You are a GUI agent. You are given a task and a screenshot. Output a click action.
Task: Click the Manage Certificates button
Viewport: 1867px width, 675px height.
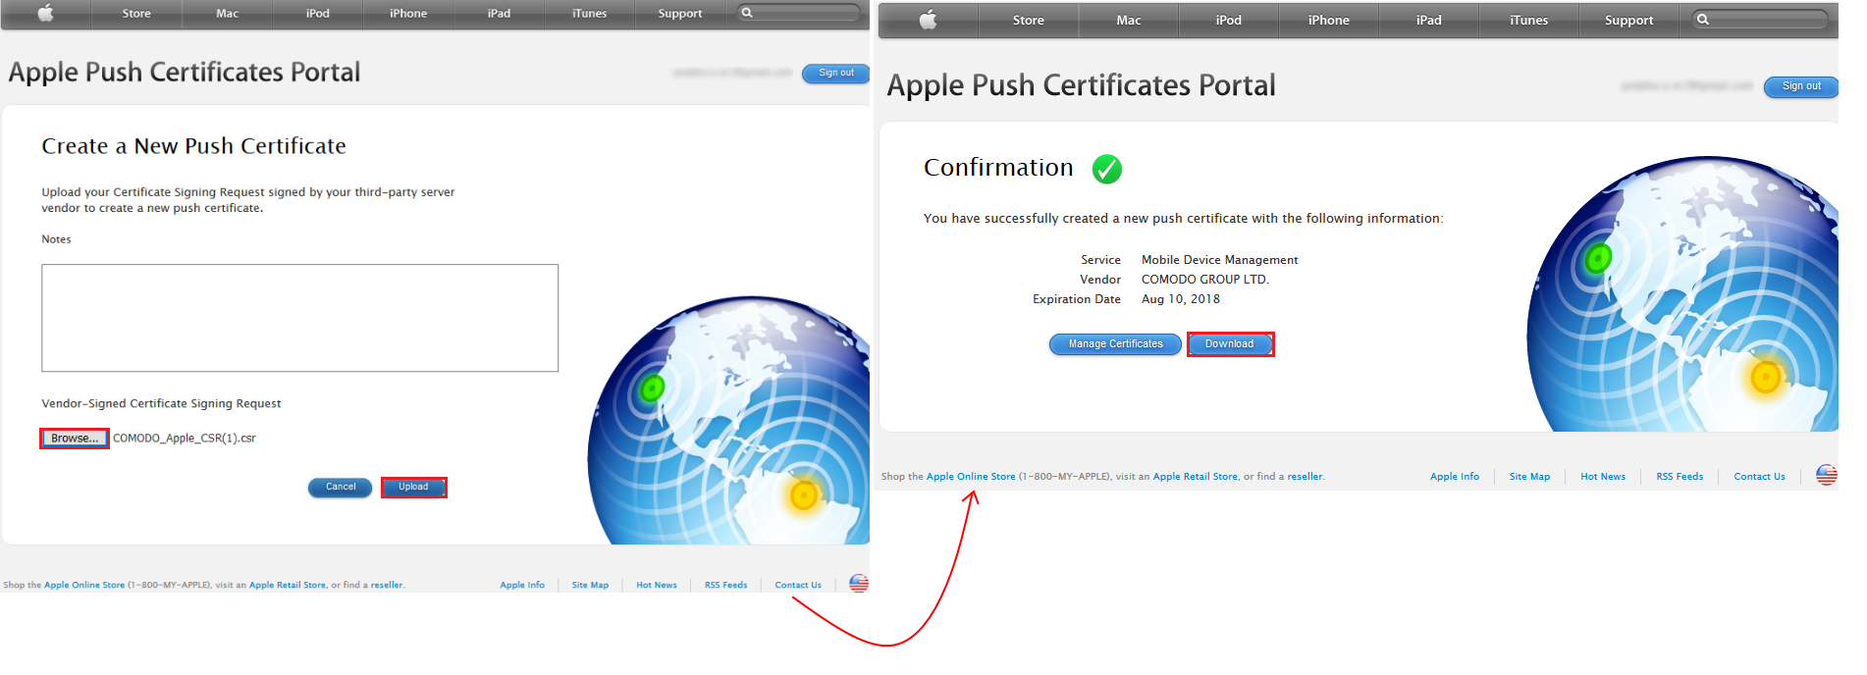coord(1115,344)
